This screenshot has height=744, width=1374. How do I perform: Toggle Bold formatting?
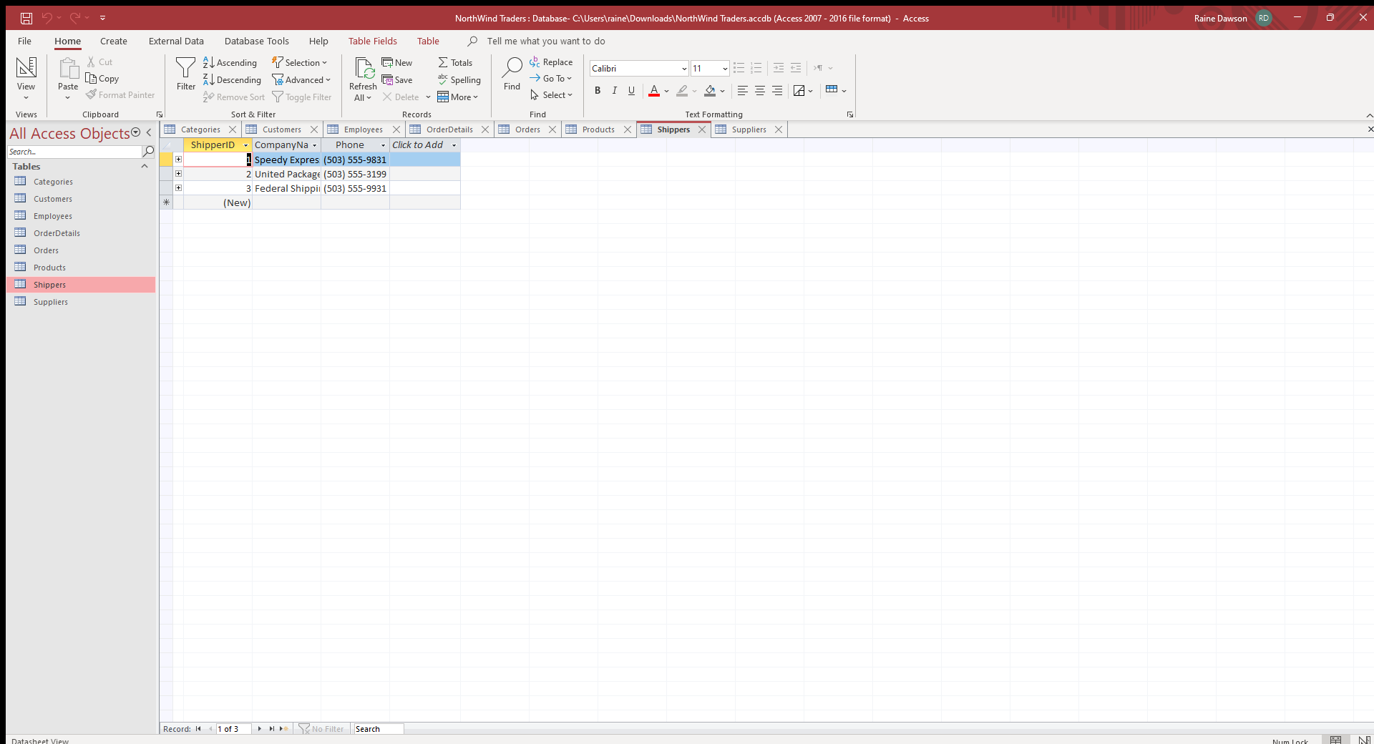[x=598, y=91]
